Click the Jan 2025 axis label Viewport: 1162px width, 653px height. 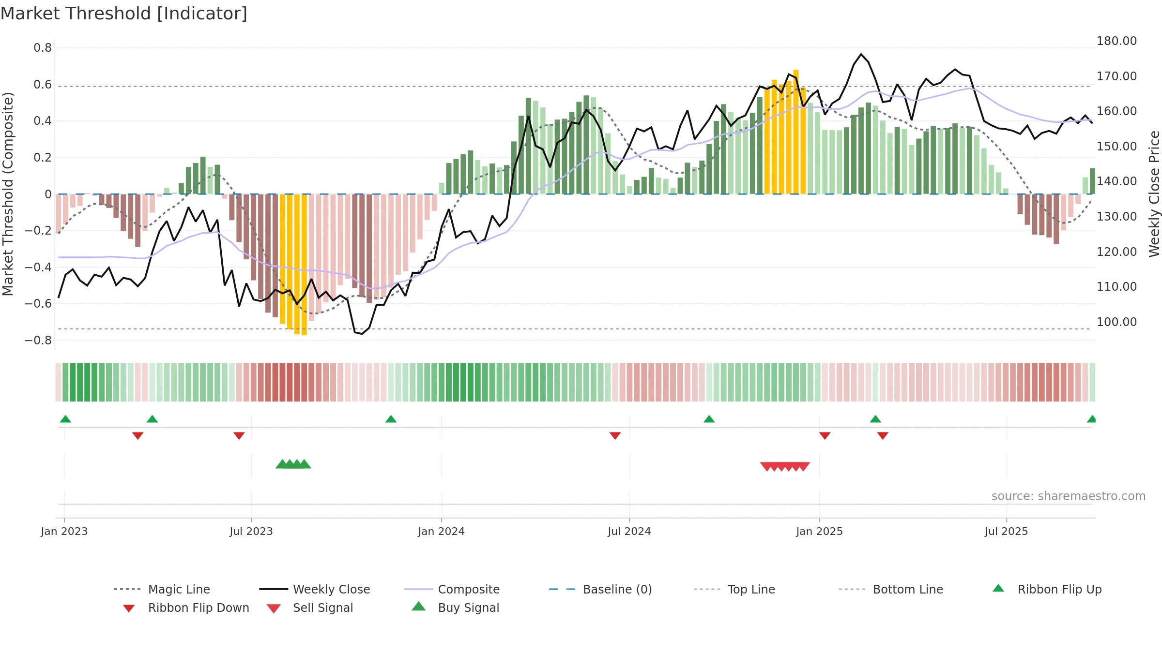pos(820,532)
